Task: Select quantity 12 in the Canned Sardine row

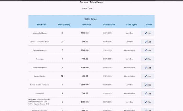Action: pyautogui.click(x=62, y=76)
